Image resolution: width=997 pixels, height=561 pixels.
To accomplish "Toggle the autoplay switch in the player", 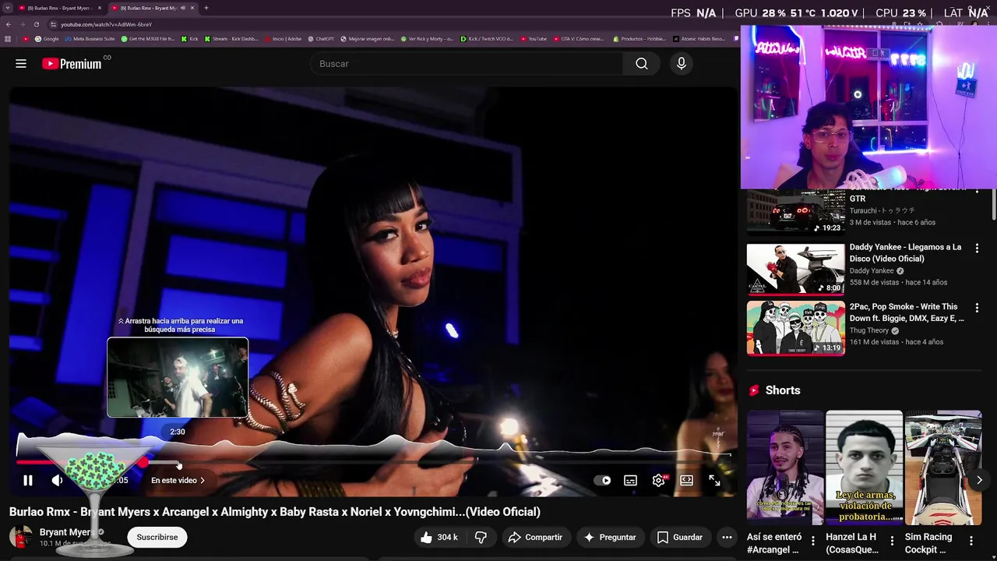I will [x=602, y=481].
